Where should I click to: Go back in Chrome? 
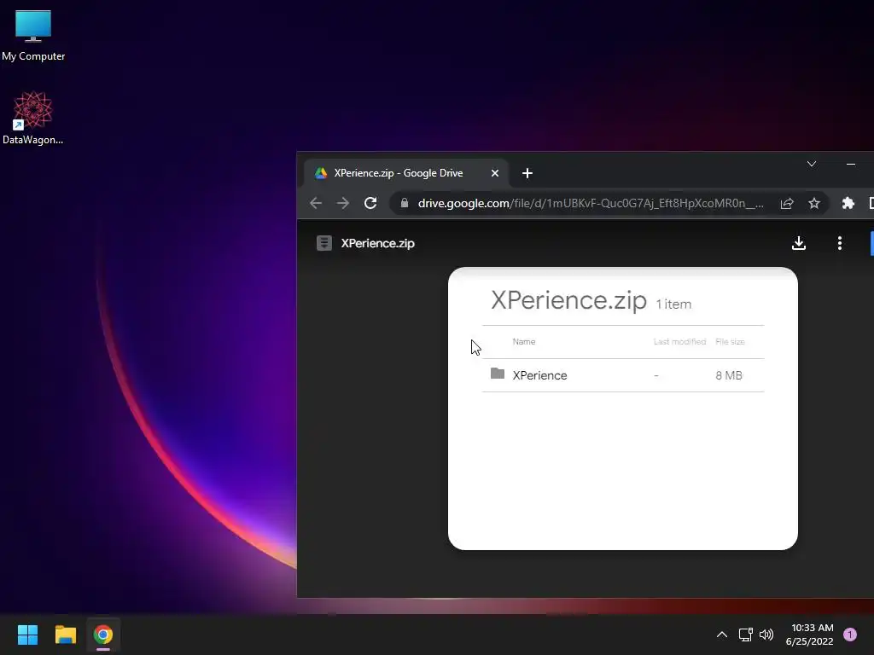tap(316, 203)
